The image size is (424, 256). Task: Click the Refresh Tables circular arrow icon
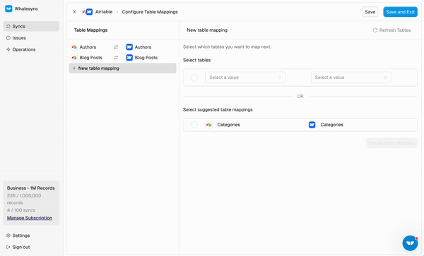[x=375, y=30]
